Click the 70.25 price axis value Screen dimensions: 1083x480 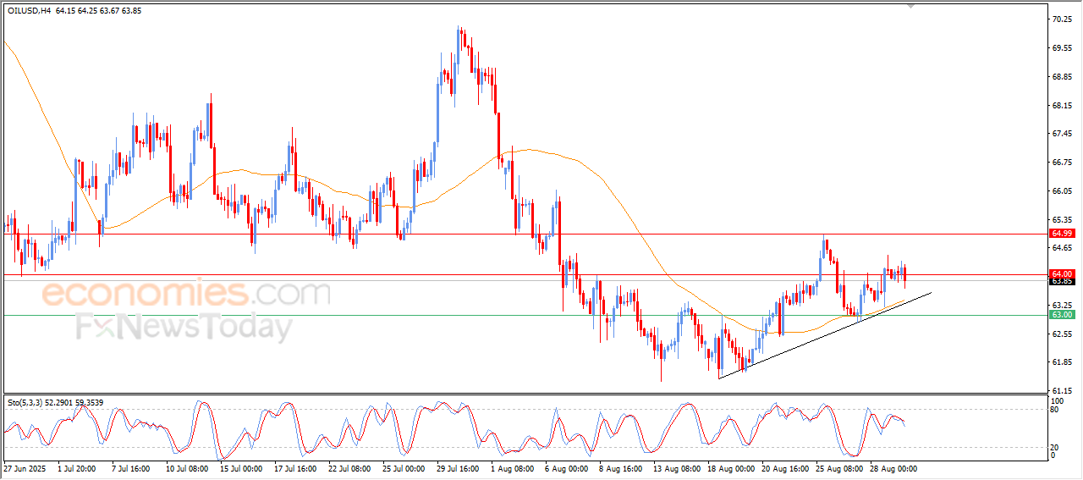coord(1062,19)
